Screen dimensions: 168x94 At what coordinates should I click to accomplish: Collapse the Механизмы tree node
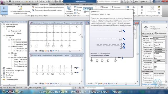pos(4,36)
